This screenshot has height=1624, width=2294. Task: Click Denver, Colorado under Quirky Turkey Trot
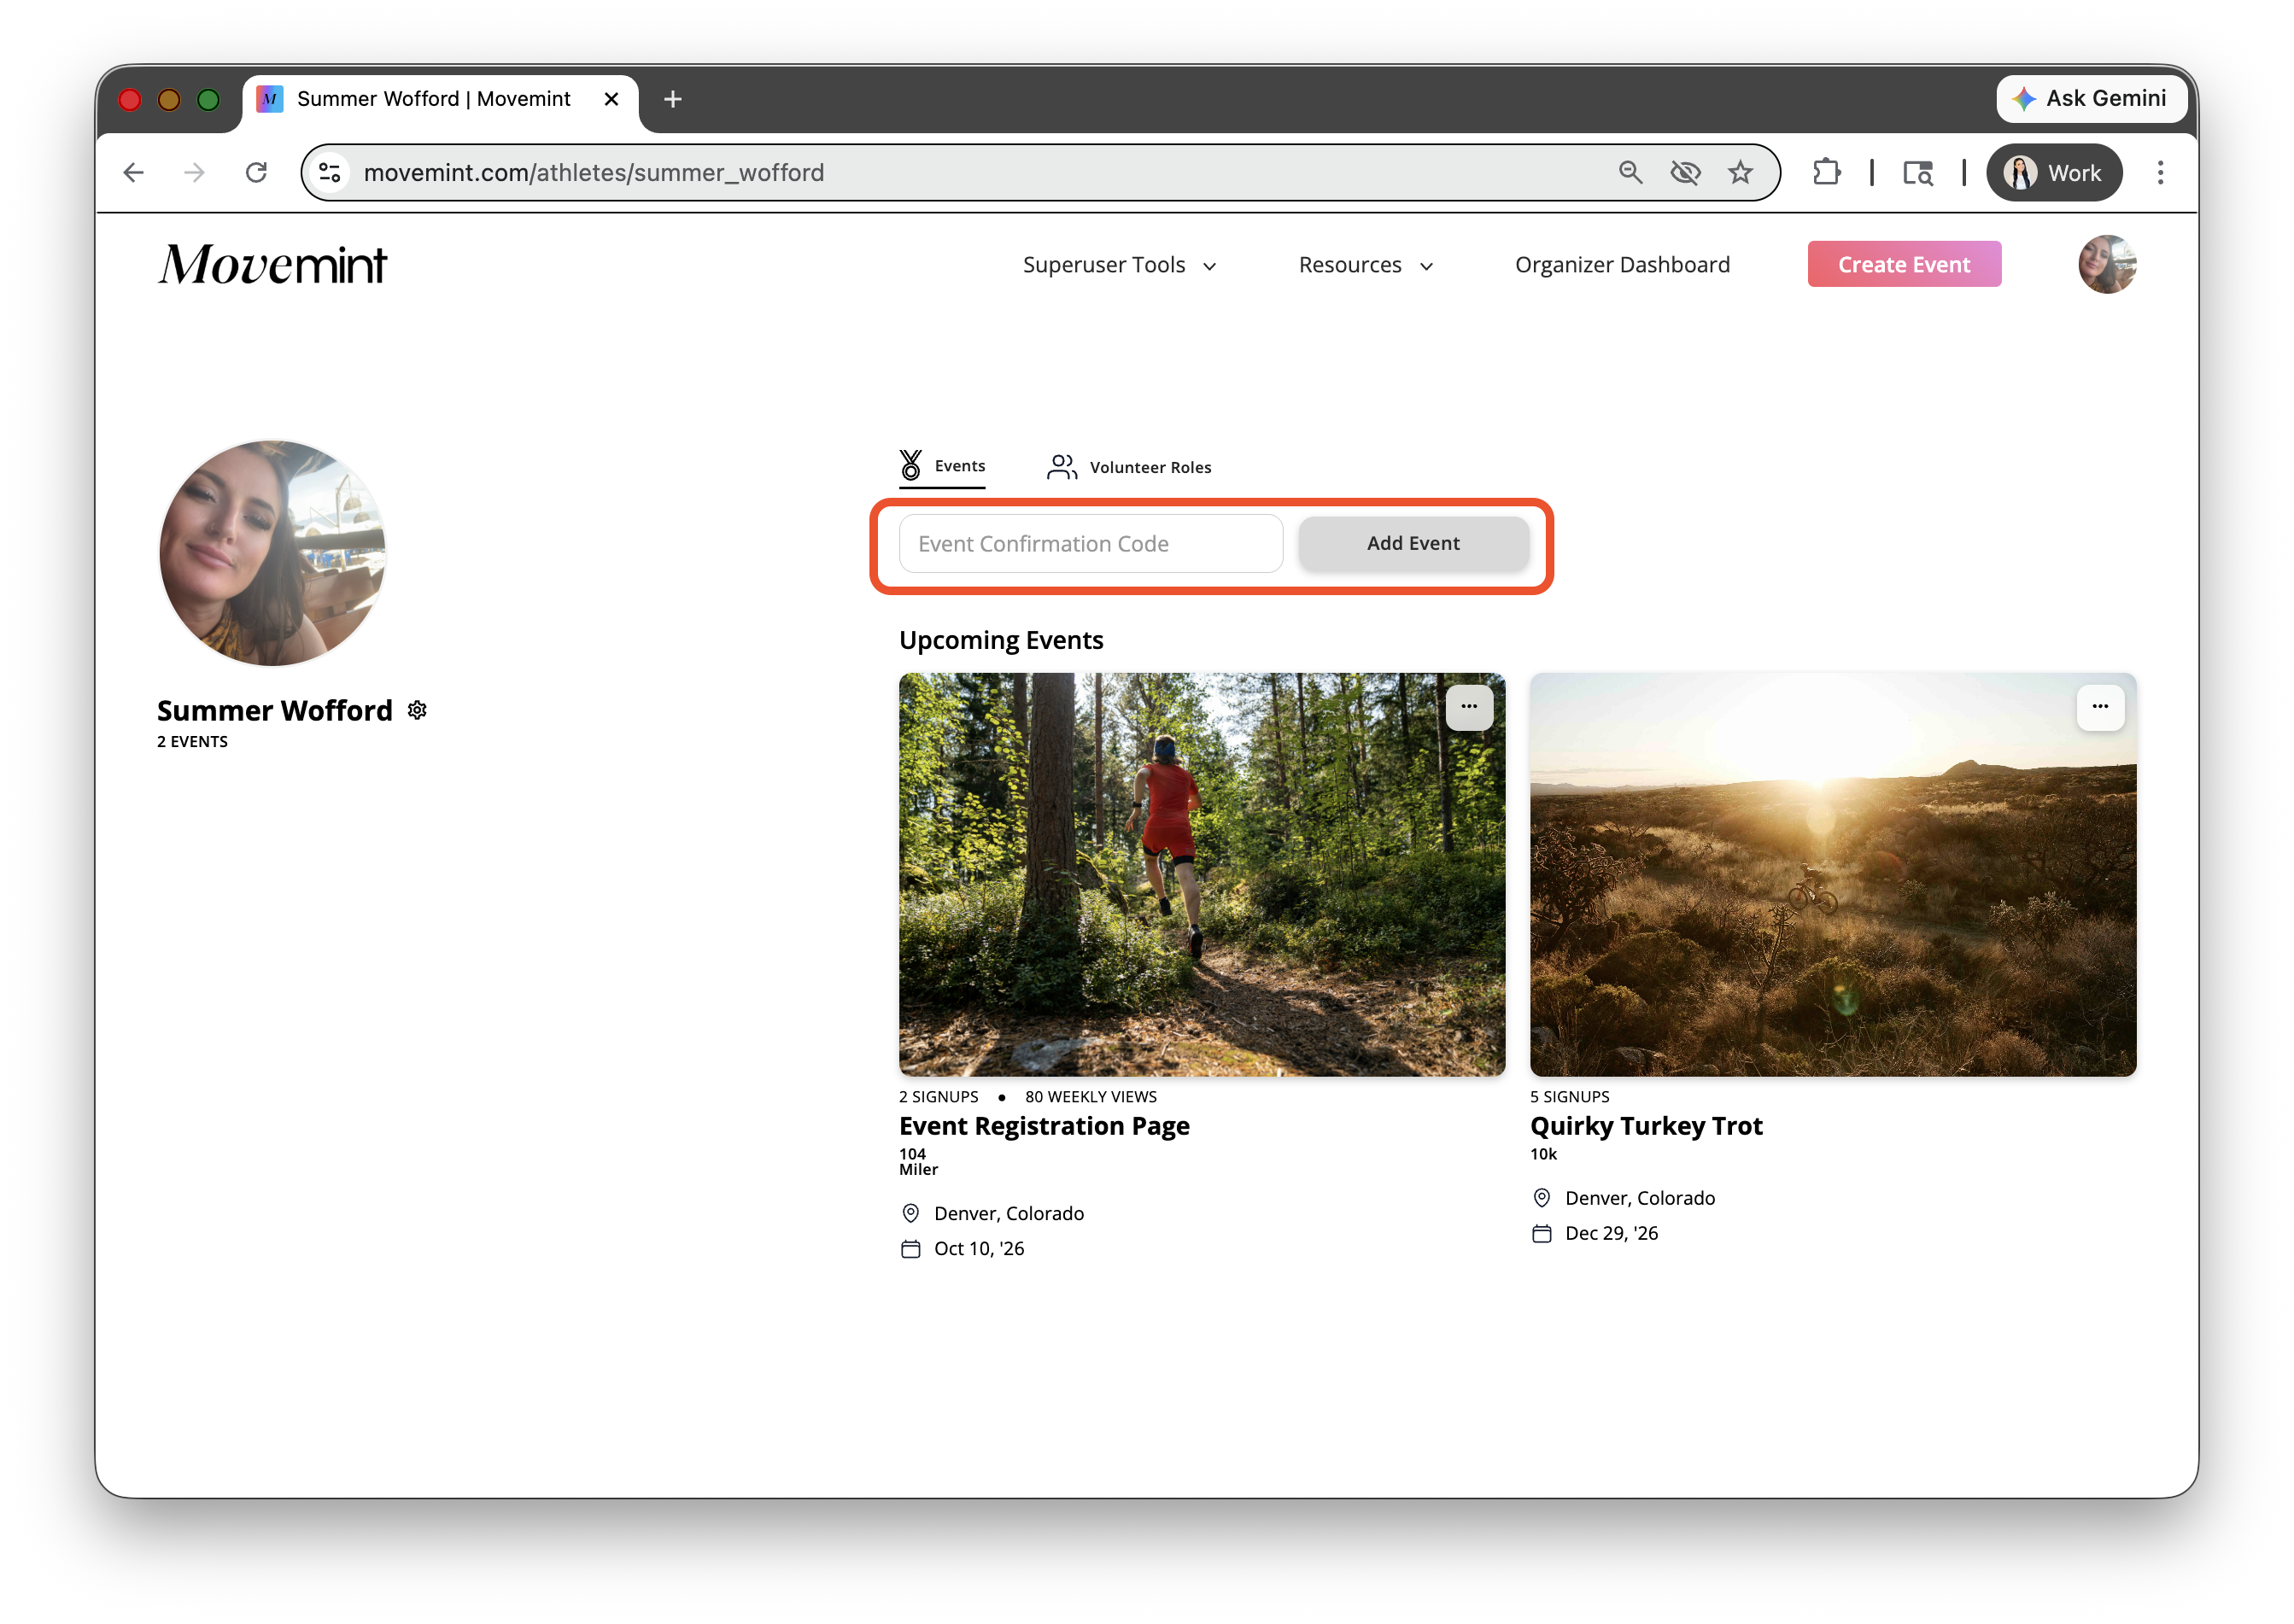click(1639, 1198)
